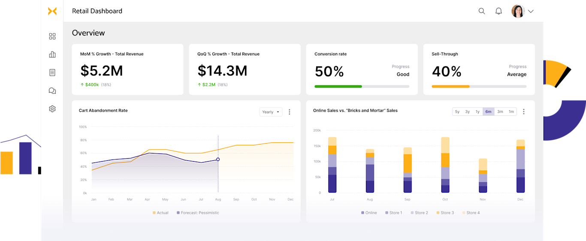Expand the profile menu chevron
Viewport: 586px width, 241px height.
531,12
